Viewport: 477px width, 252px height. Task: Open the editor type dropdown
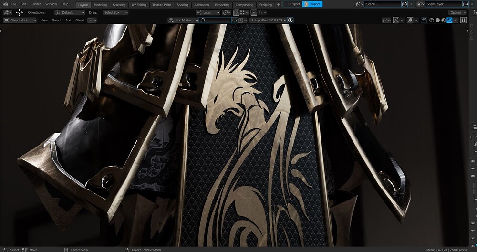pyautogui.click(x=7, y=12)
